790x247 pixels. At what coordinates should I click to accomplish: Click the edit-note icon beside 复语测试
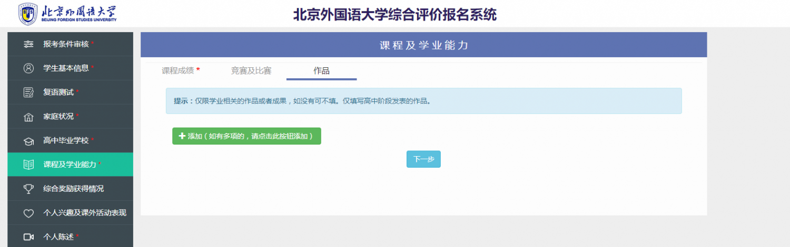coord(29,92)
